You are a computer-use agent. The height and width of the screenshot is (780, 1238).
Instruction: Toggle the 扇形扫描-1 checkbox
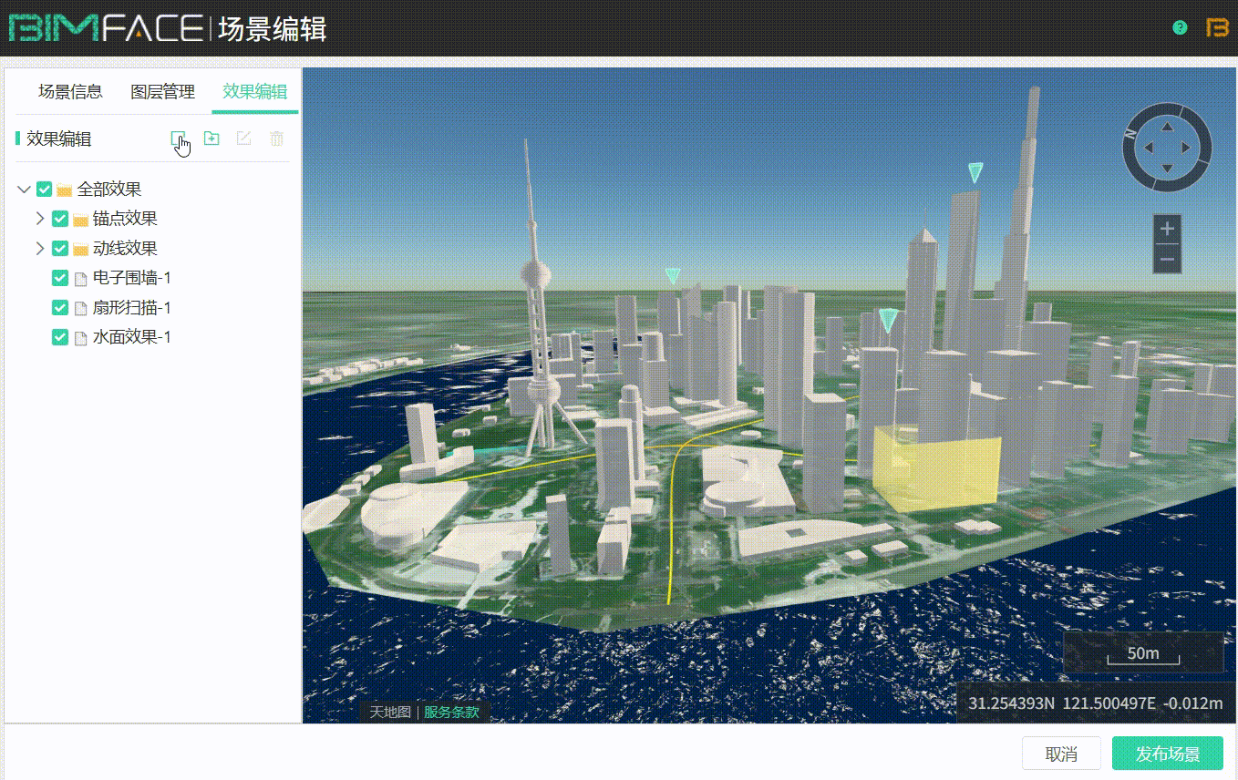[x=60, y=308]
